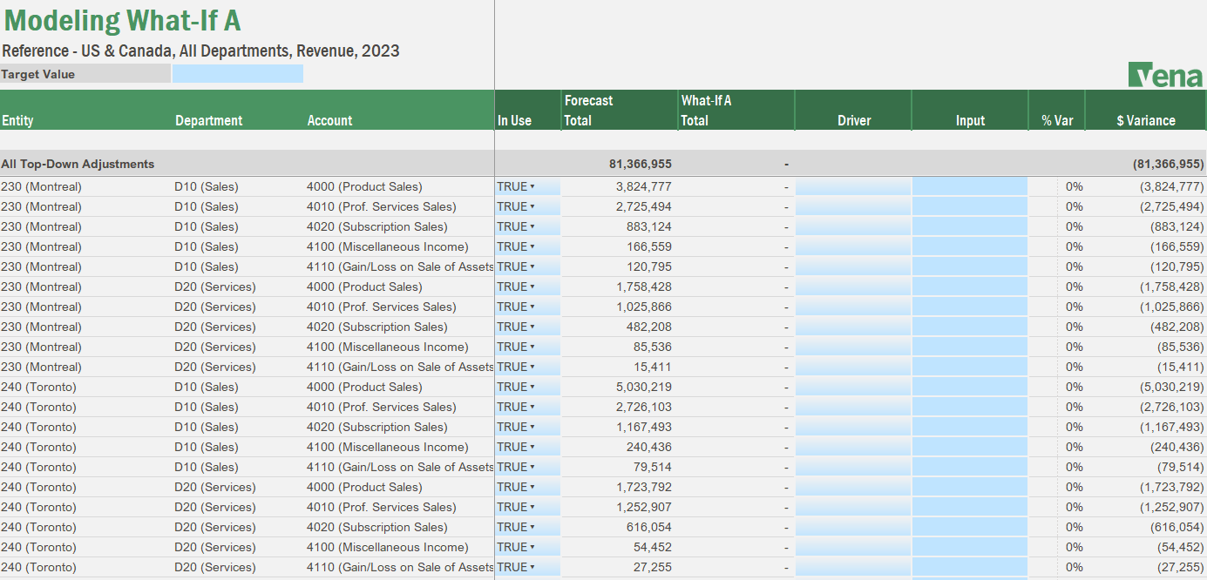The image size is (1207, 580).
Task: Select the Input cell for Toronto 4110 Gain/Loss row
Action: [970, 467]
